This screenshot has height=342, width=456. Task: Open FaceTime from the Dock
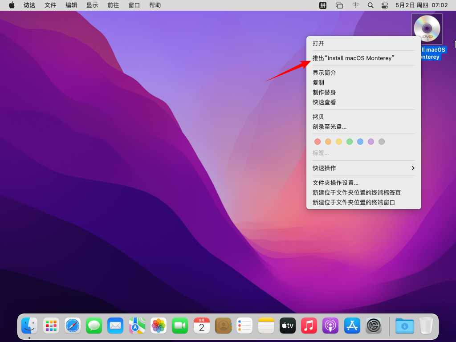180,326
